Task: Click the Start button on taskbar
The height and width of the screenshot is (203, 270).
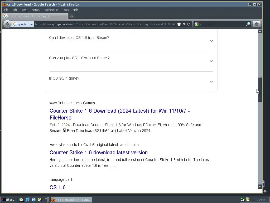Action: [x=8, y=200]
